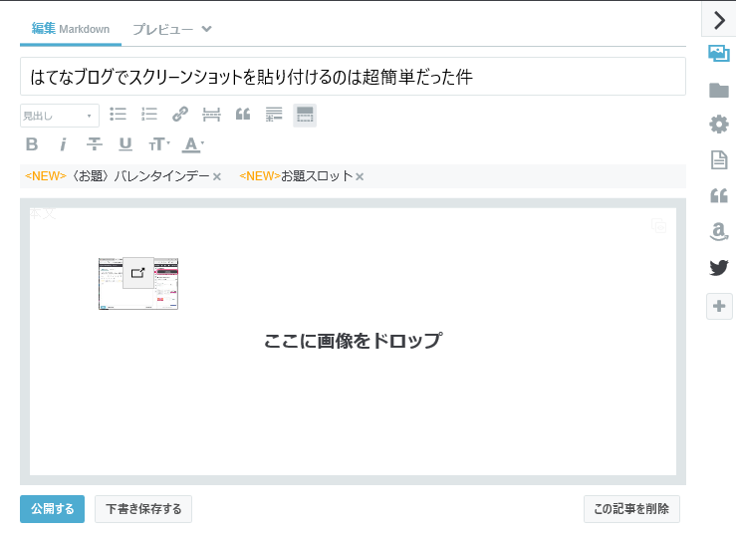736x533 pixels.
Task: Open the font size menu
Action: coord(159,144)
